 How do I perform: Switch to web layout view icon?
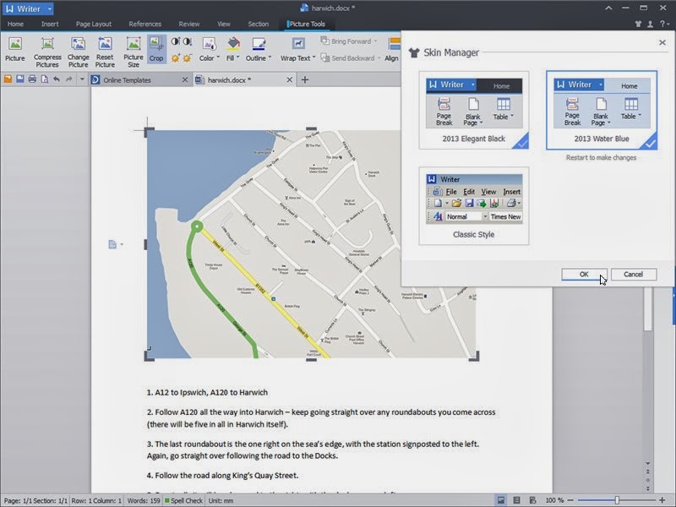coord(532,500)
